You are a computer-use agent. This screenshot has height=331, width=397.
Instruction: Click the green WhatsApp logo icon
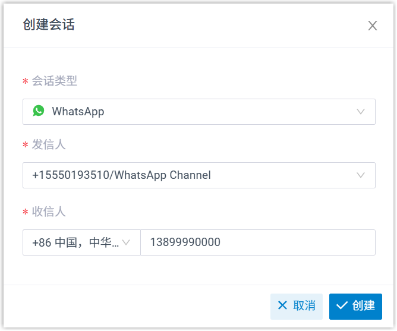(x=39, y=111)
